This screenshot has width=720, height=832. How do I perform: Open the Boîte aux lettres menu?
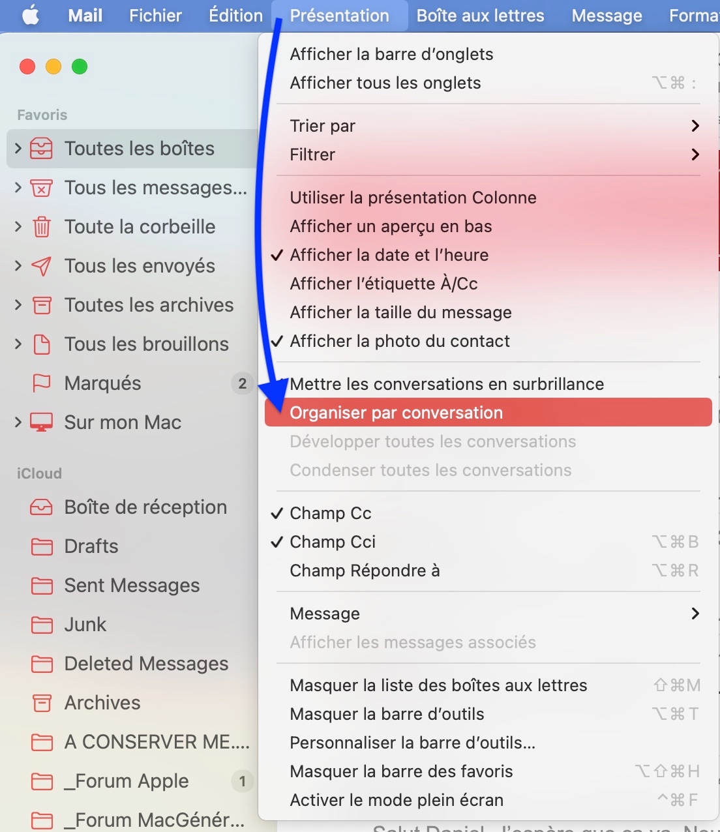pyautogui.click(x=481, y=15)
